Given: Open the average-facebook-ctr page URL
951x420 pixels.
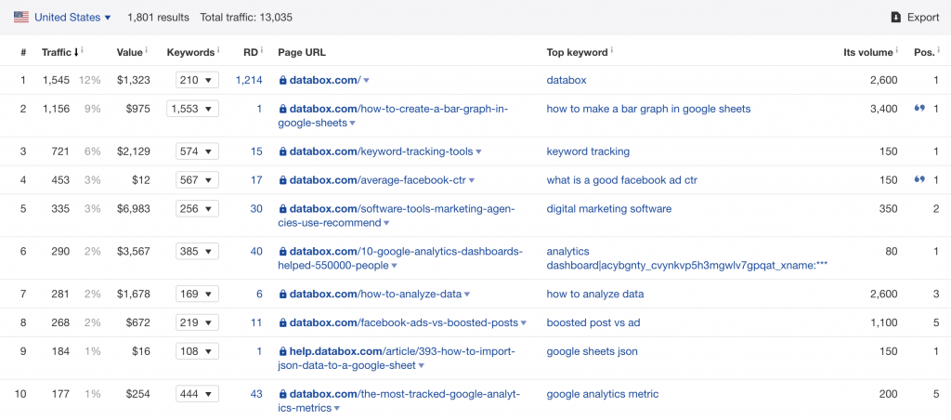Looking at the screenshot, I should point(379,180).
